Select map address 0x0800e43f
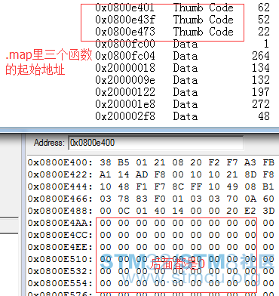Viewport: 279px width, 296px height. click(x=125, y=20)
